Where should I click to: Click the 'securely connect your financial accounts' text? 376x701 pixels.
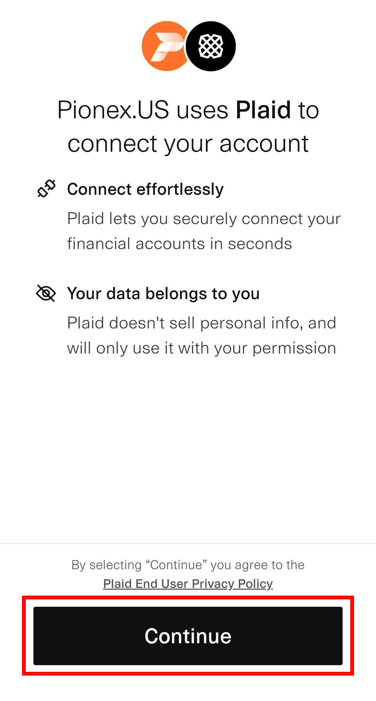click(204, 231)
